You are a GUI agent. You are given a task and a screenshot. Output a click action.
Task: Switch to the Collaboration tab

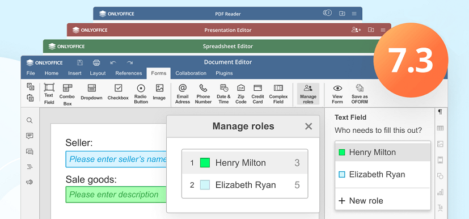coord(191,73)
